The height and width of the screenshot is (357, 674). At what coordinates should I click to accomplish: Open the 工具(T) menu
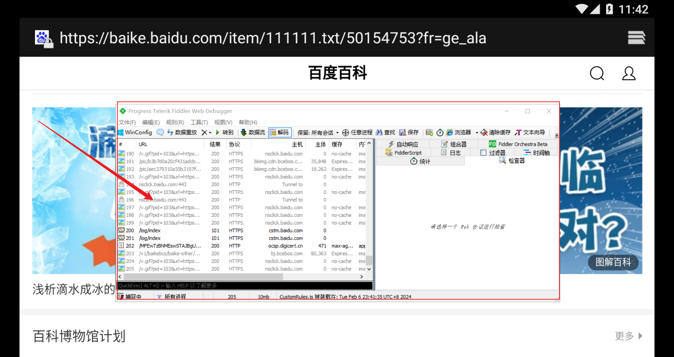click(199, 122)
